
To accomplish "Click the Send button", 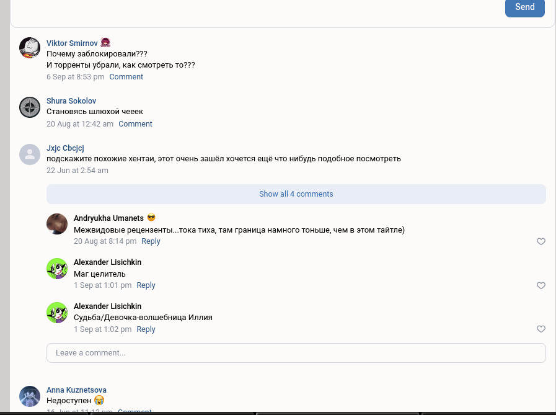I will (524, 7).
